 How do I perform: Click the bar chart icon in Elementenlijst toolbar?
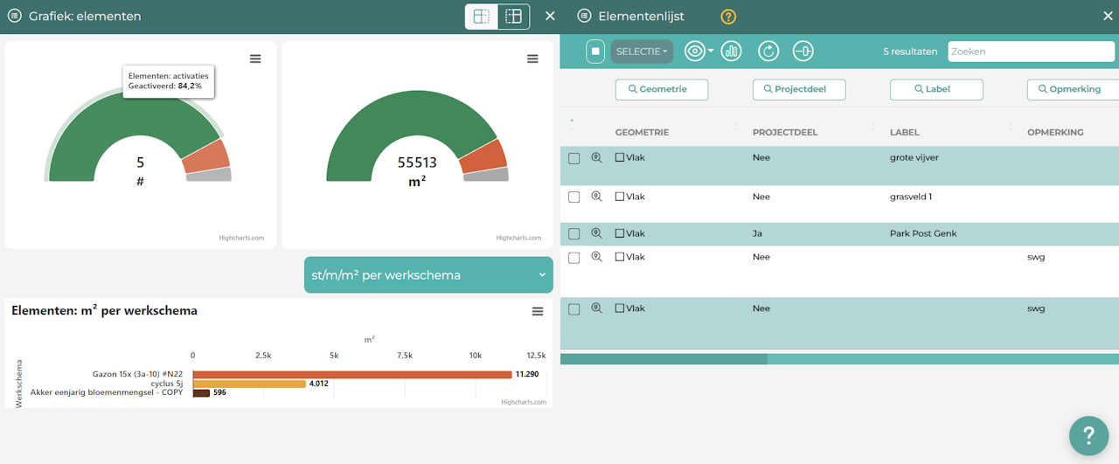(x=731, y=52)
